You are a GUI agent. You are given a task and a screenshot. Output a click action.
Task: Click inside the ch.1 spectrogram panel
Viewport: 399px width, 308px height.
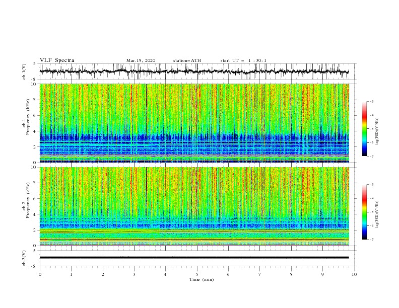click(194, 123)
